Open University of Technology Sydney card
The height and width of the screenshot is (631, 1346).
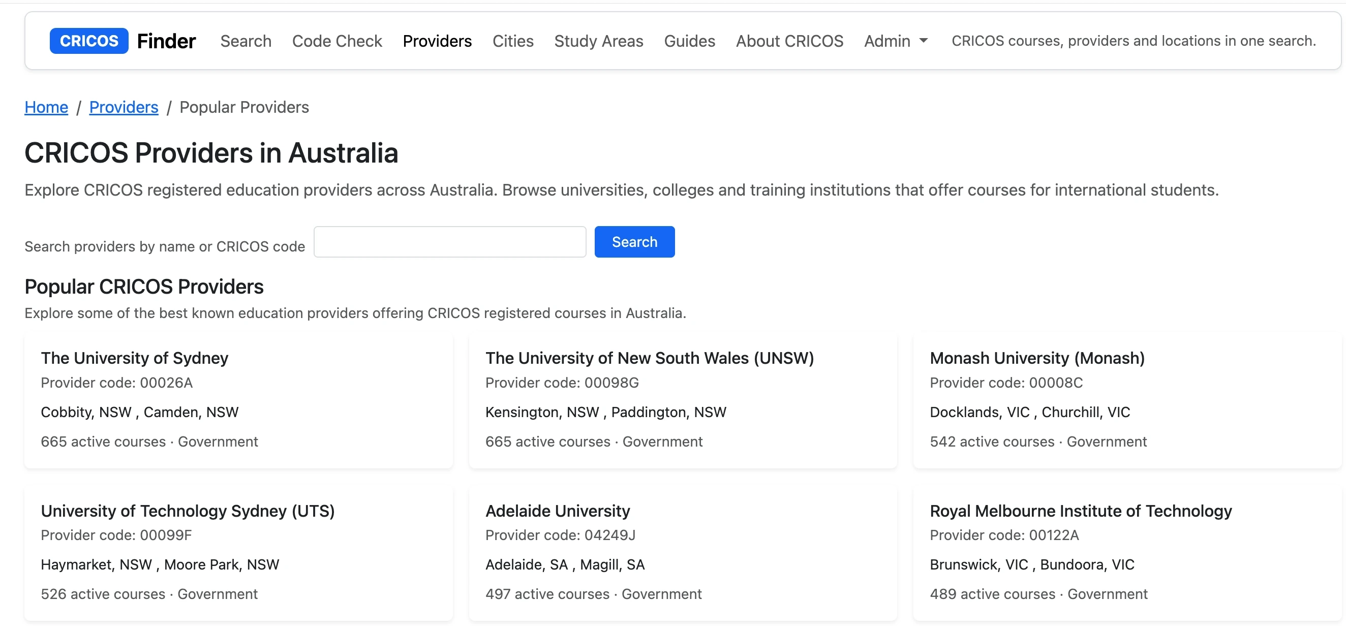point(239,553)
